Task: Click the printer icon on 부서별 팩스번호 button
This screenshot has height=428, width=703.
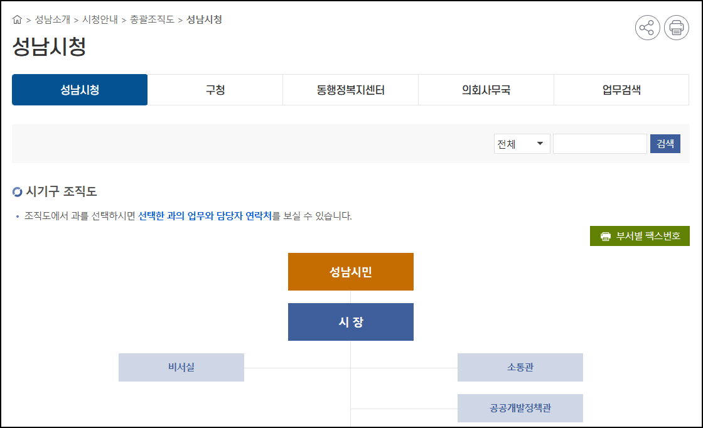Action: click(x=606, y=236)
